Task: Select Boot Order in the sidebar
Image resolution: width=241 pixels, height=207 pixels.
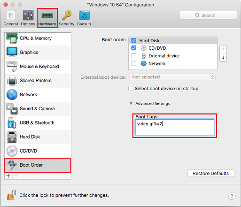Action: tap(38, 165)
